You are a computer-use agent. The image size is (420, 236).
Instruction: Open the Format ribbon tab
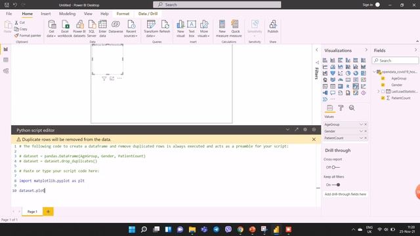(x=123, y=14)
